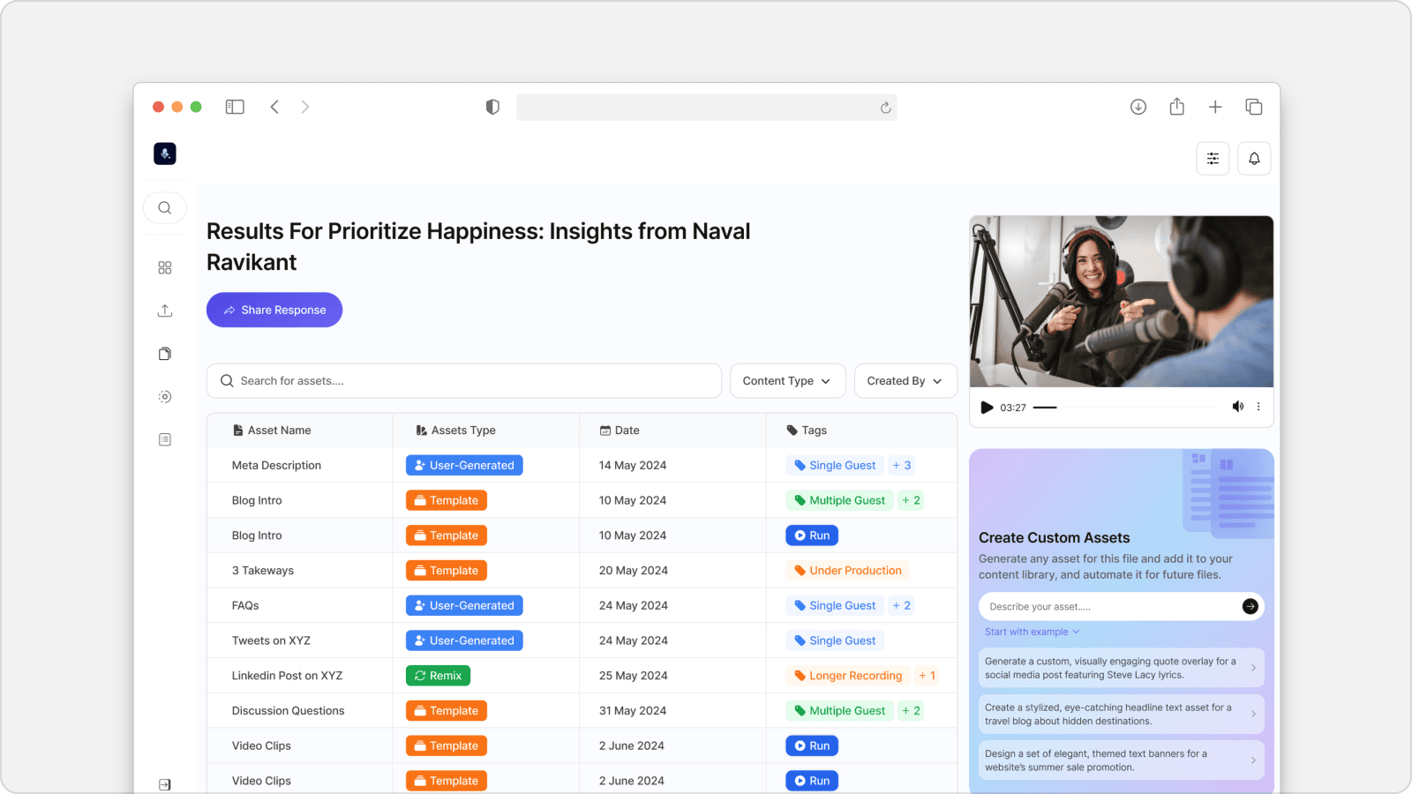
Task: Expand the Content Type dropdown
Action: [787, 381]
